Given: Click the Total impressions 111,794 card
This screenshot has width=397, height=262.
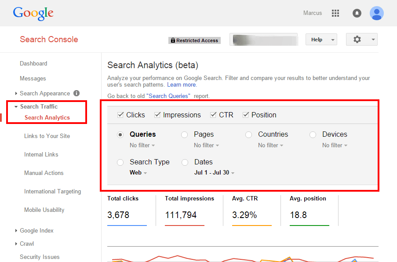Looking at the screenshot, I should click(x=189, y=211).
